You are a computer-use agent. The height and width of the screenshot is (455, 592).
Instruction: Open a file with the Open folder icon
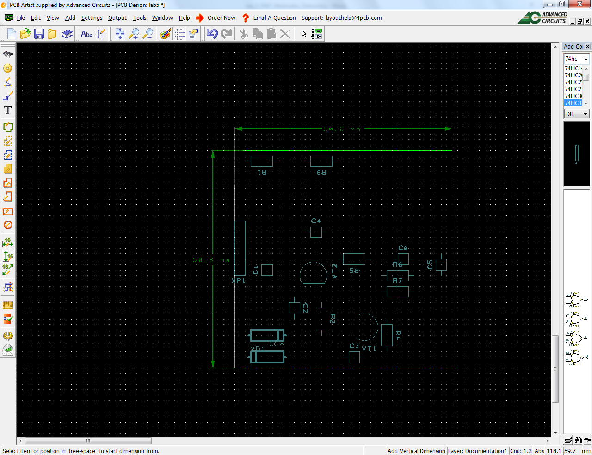(x=25, y=34)
